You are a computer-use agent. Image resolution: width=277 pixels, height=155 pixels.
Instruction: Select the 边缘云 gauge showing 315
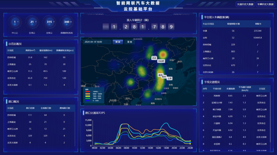click(49, 22)
